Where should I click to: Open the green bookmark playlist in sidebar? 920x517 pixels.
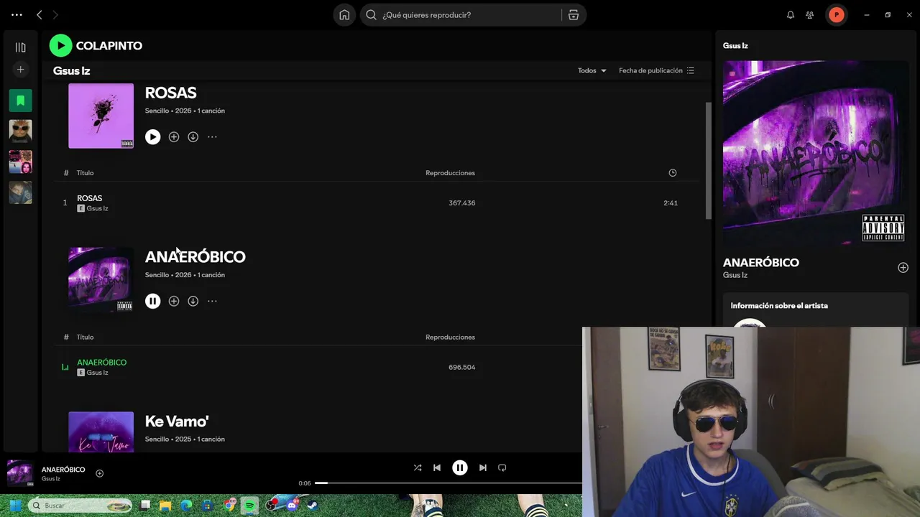[20, 101]
